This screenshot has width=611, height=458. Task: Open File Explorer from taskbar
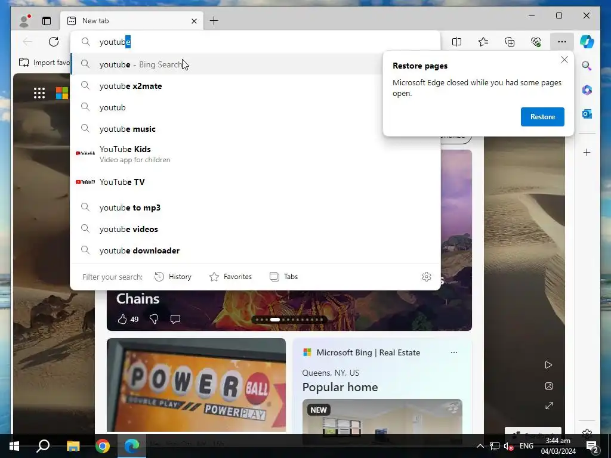click(x=73, y=446)
